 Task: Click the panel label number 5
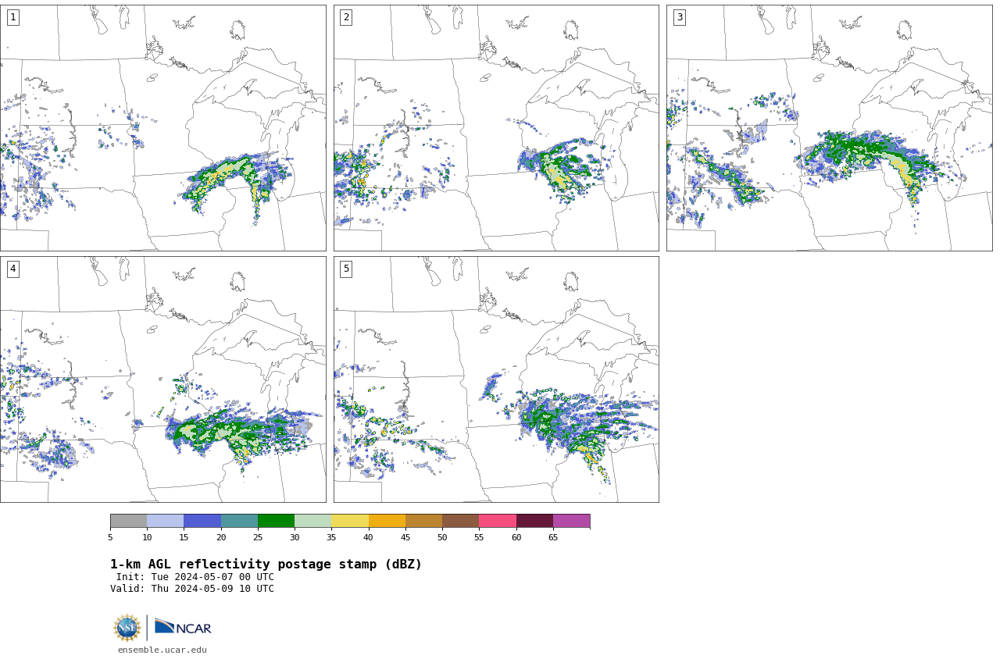point(346,269)
